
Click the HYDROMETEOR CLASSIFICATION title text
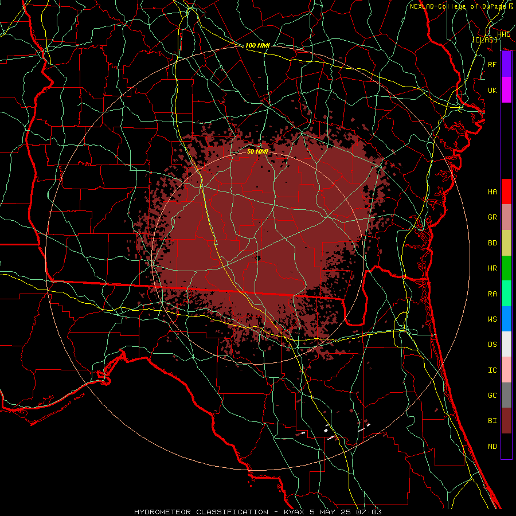[x=202, y=512]
